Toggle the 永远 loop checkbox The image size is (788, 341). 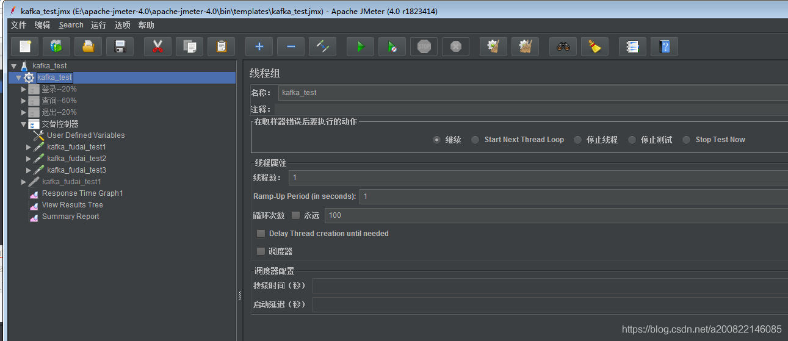[x=296, y=215]
